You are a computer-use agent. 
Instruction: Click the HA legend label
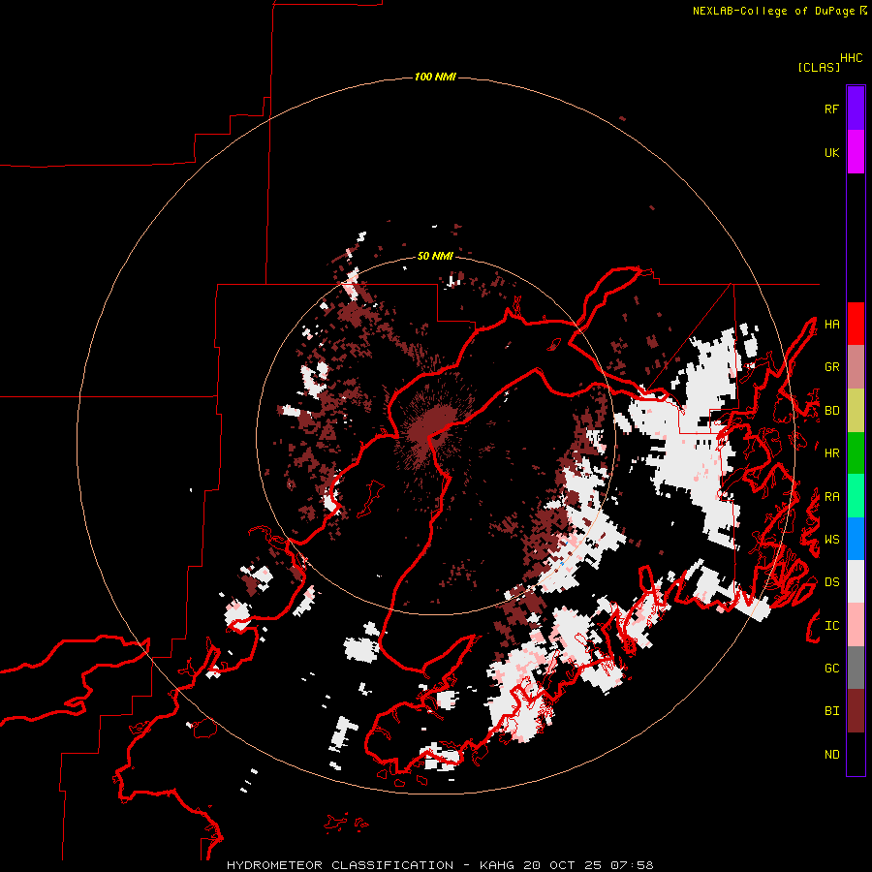831,325
